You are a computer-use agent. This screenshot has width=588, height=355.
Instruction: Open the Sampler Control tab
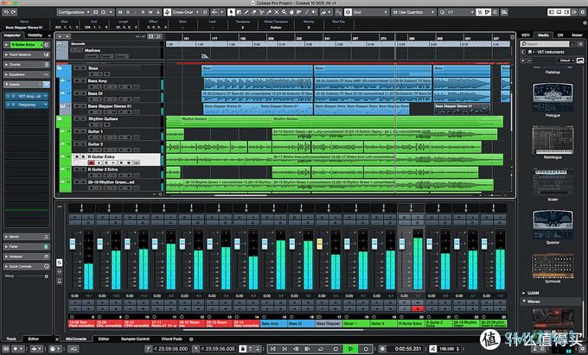coord(135,339)
